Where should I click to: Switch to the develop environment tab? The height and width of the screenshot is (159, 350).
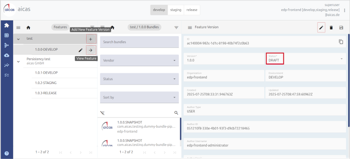click(159, 10)
